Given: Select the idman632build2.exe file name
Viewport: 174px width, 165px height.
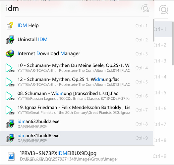Looking at the screenshot, I should pyautogui.click(x=38, y=121).
